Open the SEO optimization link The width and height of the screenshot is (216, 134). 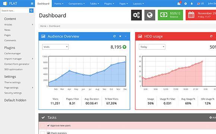tap(13, 69)
